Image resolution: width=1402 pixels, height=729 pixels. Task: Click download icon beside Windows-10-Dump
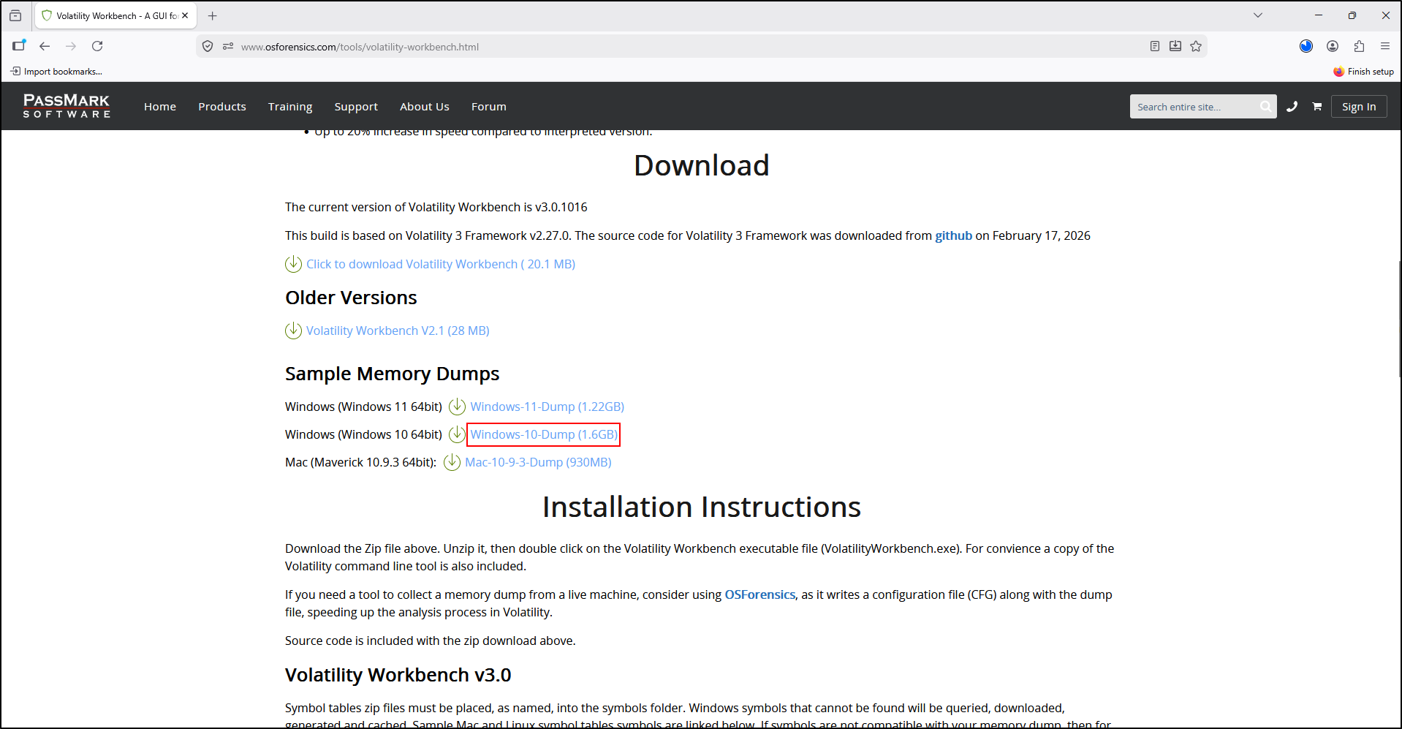click(457, 434)
